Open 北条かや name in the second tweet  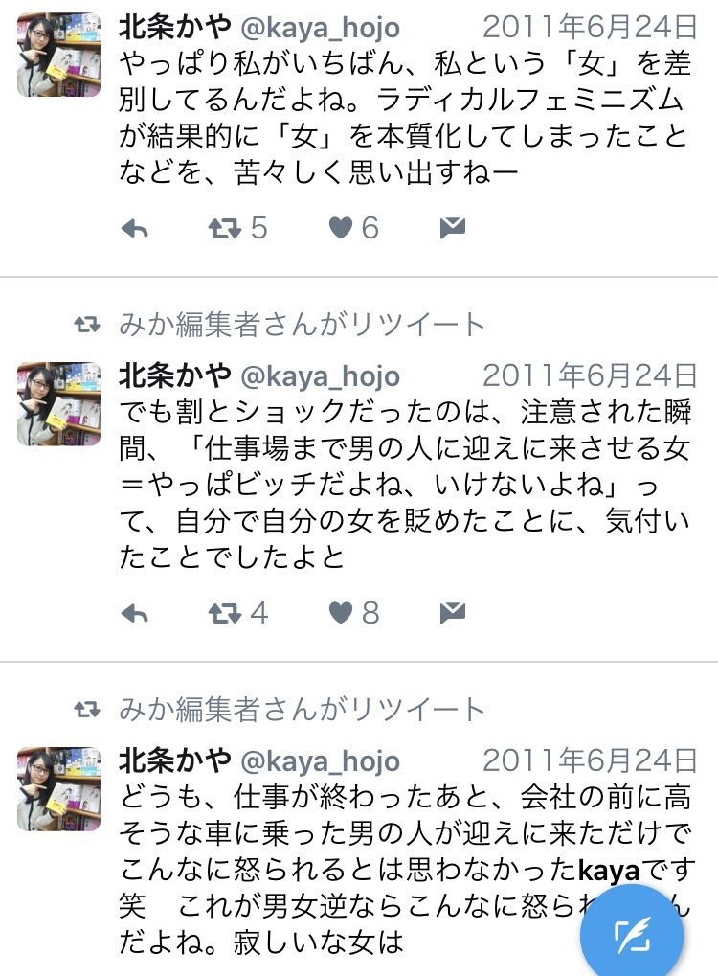pos(175,375)
